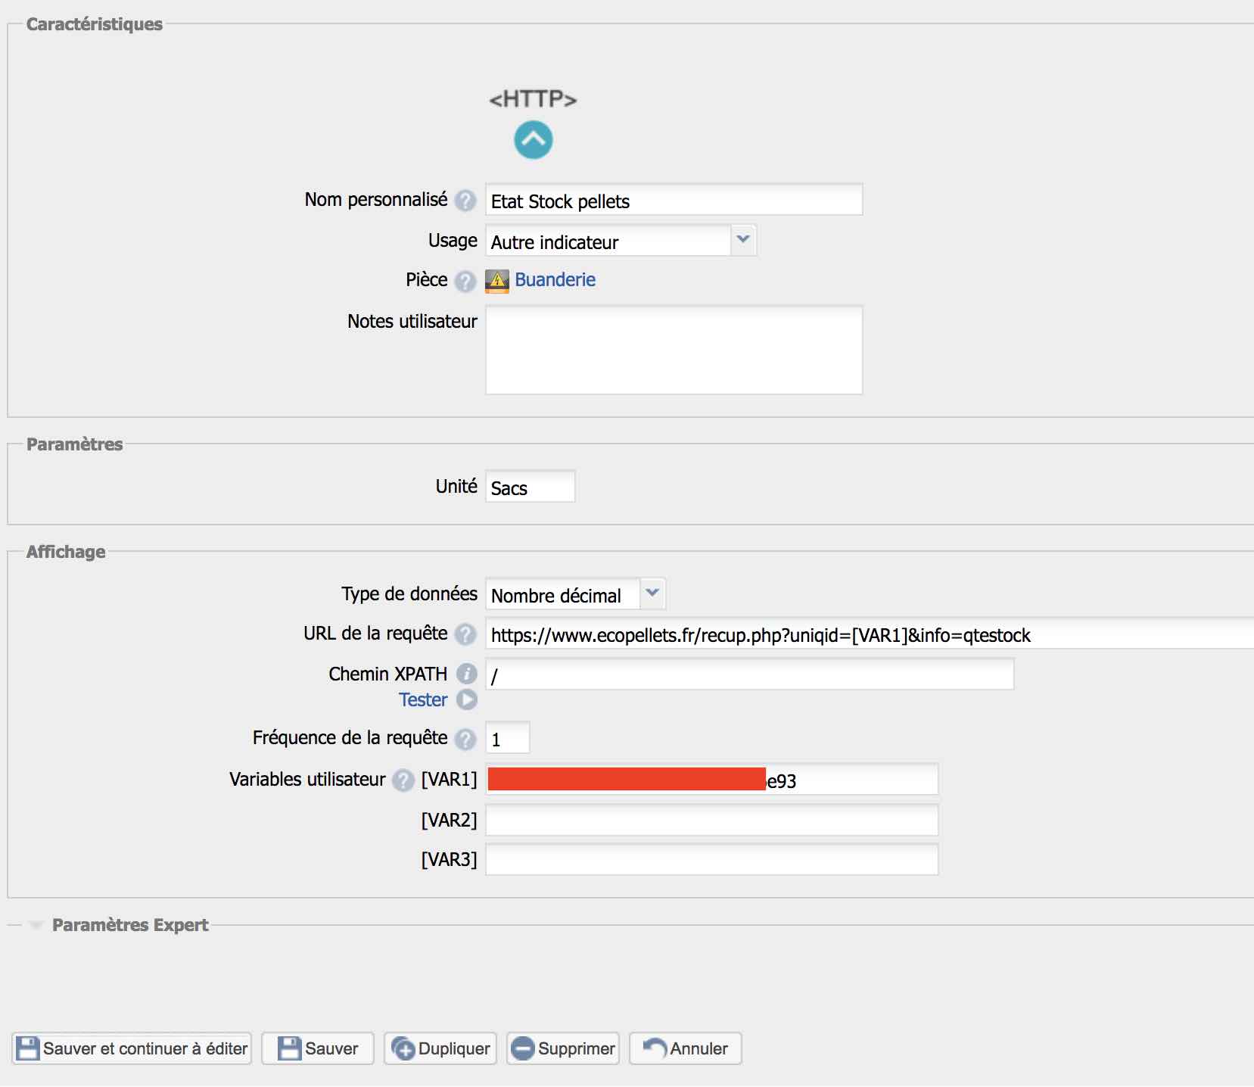Screen dimensions: 1254x1087
Task: Open the Usage dropdown
Action: tap(621, 241)
